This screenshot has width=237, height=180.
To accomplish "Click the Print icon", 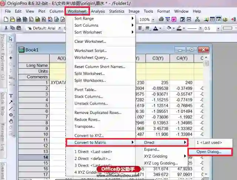I will [x=161, y=19].
